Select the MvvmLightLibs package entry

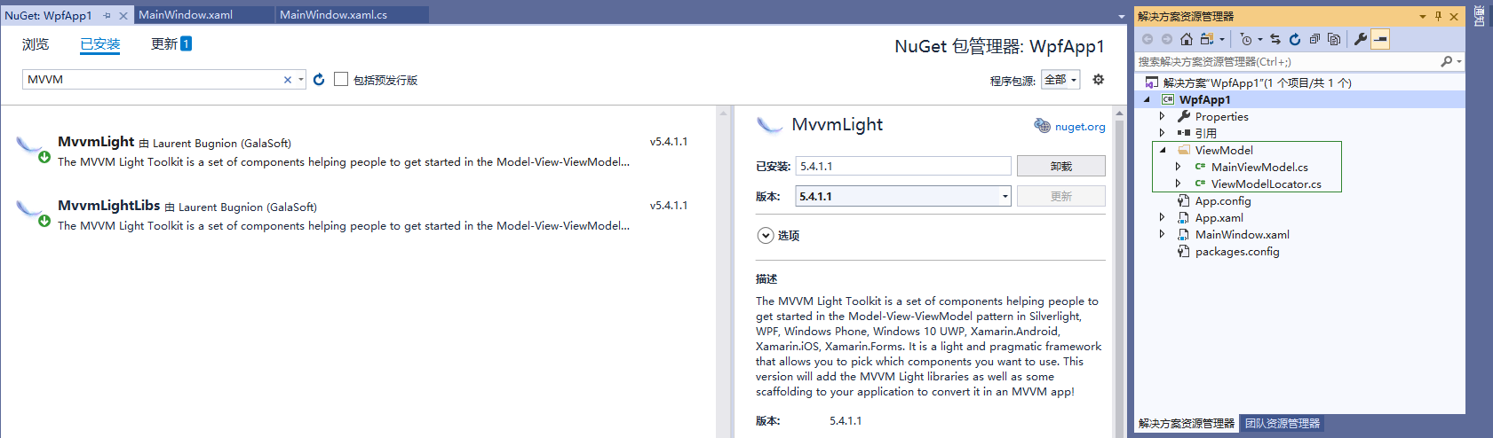pyautogui.click(x=357, y=215)
